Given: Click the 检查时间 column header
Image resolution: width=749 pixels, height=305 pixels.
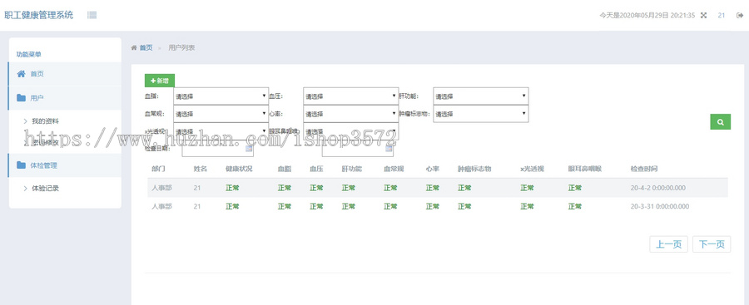Looking at the screenshot, I should coord(644,169).
